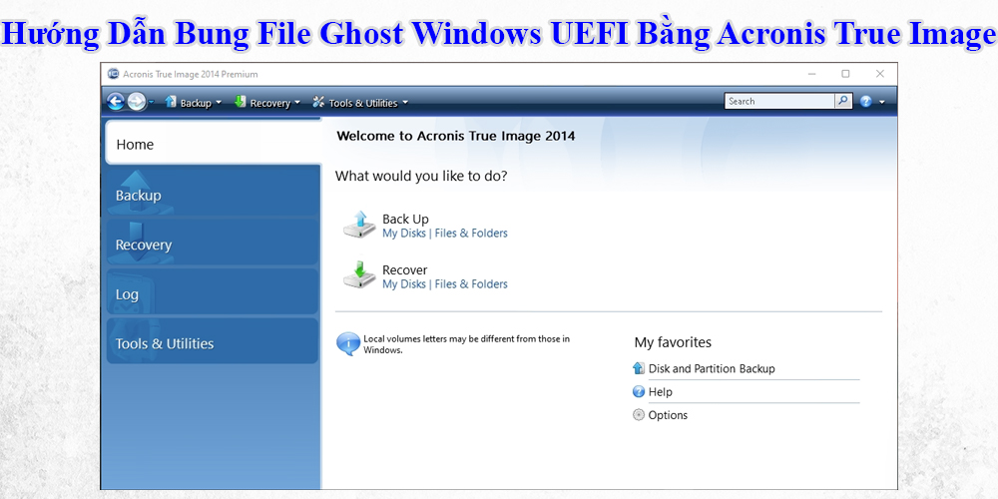Expand the Tools & Utilities dropdown arrow
This screenshot has width=998, height=499.
pyautogui.click(x=405, y=103)
